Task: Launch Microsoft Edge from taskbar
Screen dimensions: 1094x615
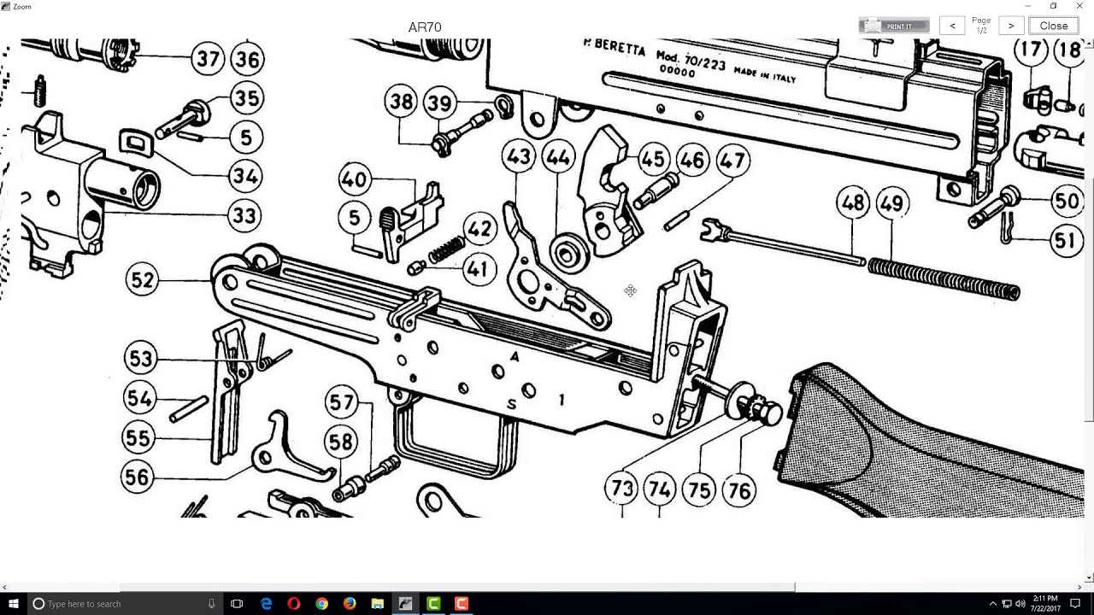Action: point(267,604)
